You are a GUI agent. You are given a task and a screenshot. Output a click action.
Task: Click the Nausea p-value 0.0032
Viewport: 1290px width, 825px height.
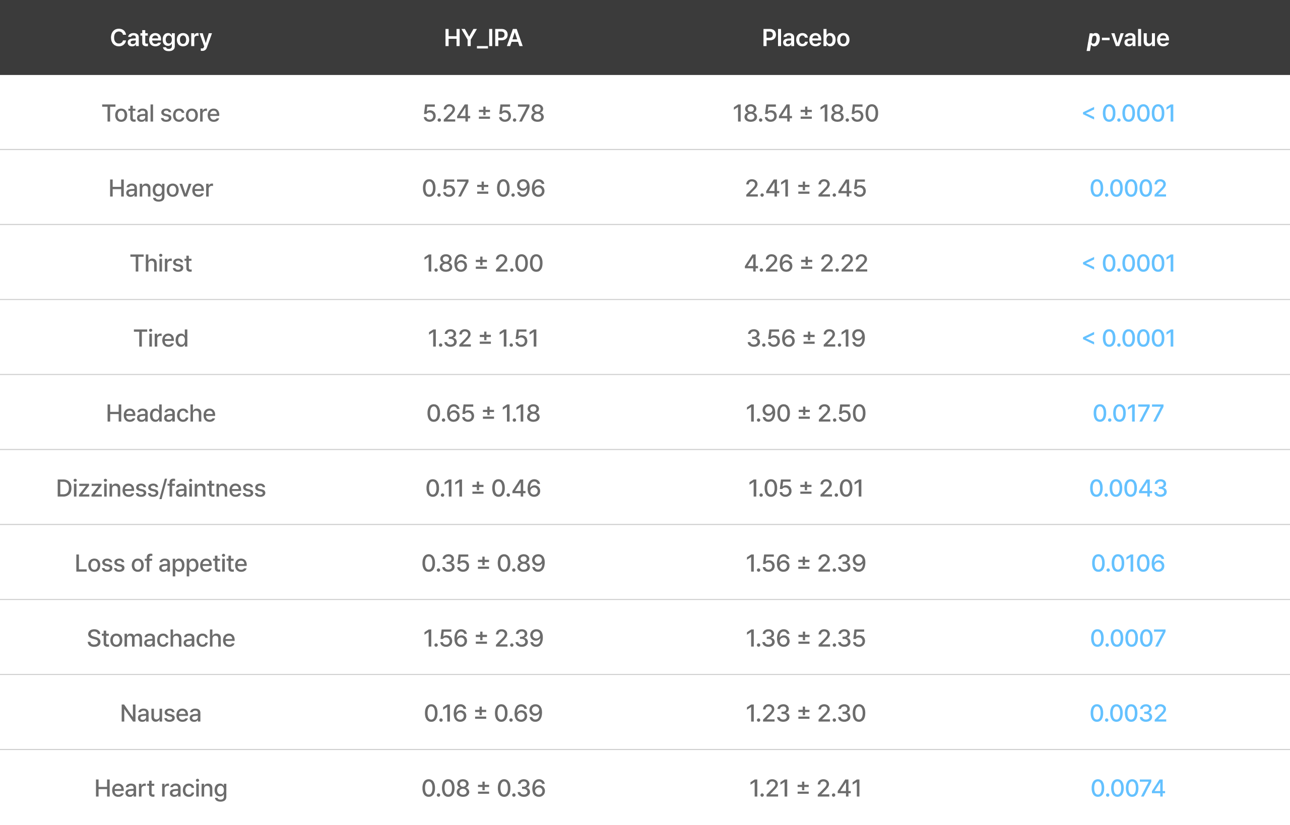coord(1128,713)
